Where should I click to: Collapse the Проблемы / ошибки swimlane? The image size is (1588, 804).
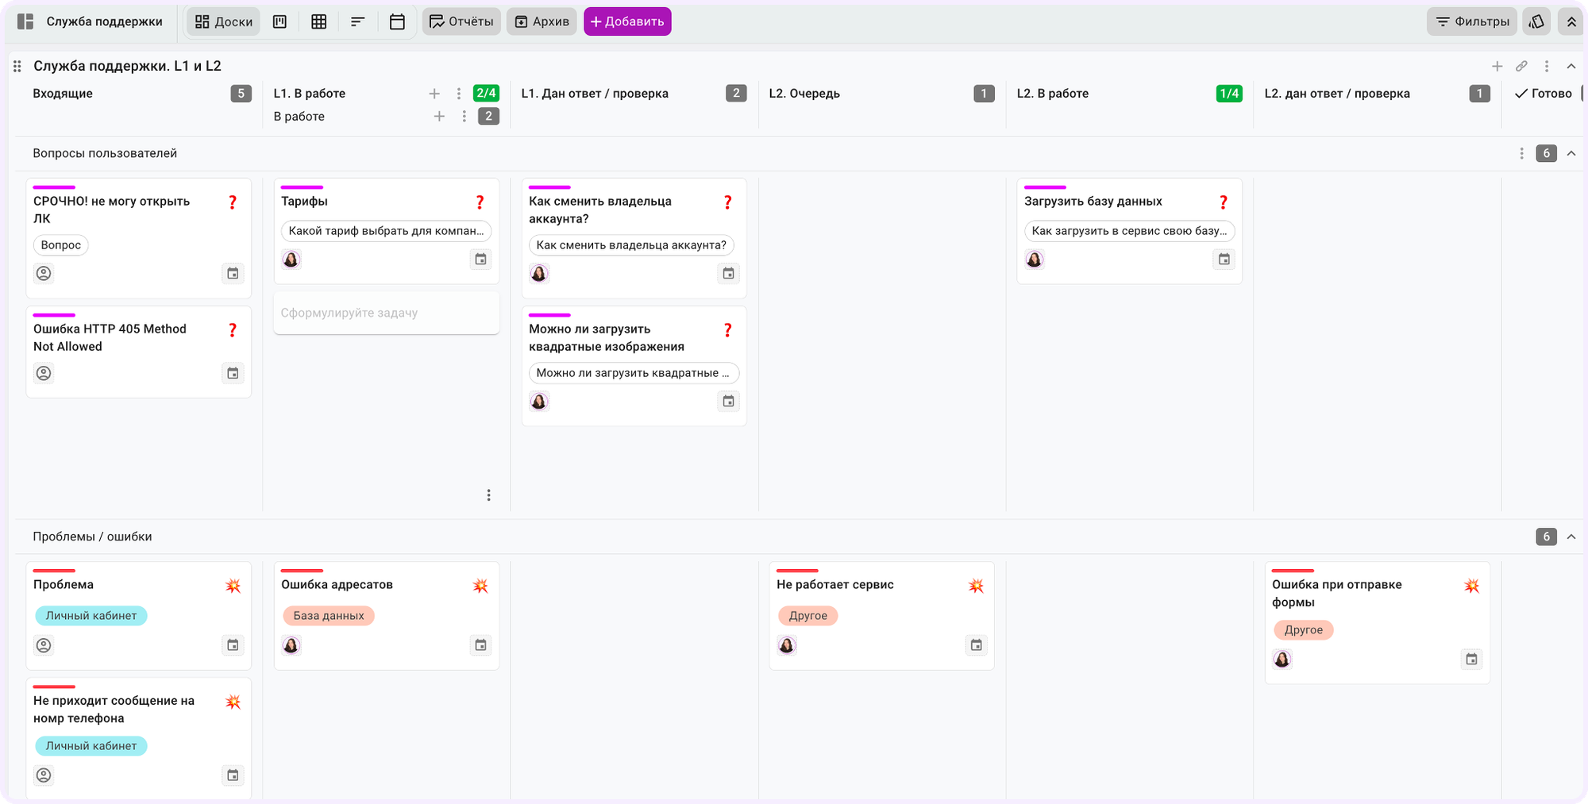coord(1571,537)
